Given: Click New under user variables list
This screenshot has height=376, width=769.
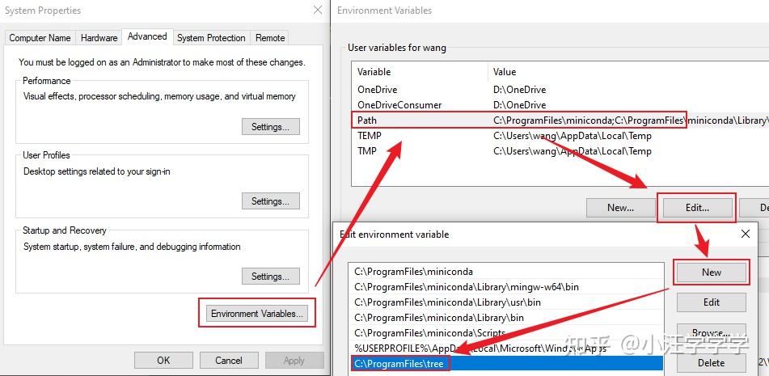Looking at the screenshot, I should [x=620, y=208].
